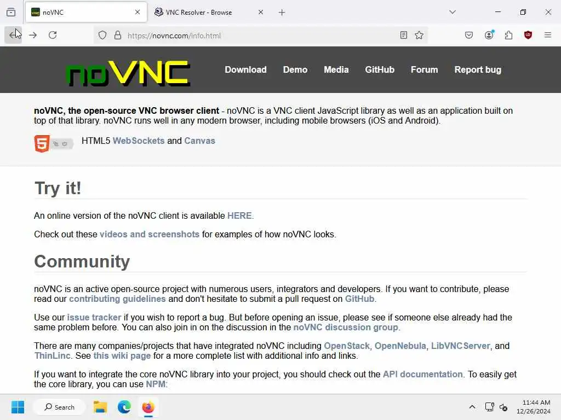Follow the ThinLinc link
This screenshot has width=561, height=420.
pos(52,356)
